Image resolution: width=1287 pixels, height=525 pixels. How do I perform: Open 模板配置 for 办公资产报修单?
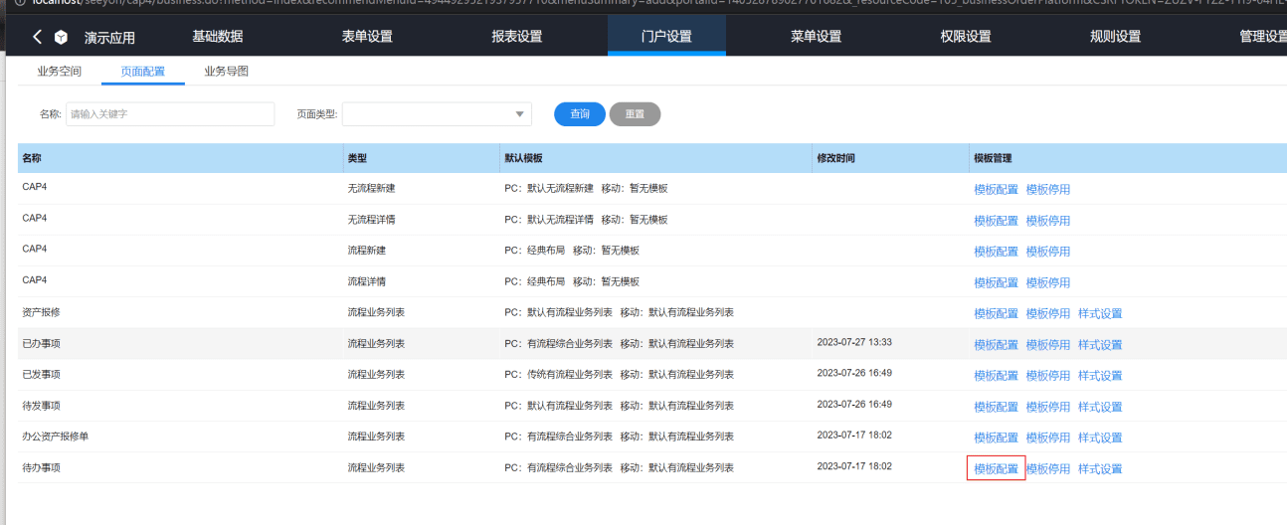(x=996, y=437)
